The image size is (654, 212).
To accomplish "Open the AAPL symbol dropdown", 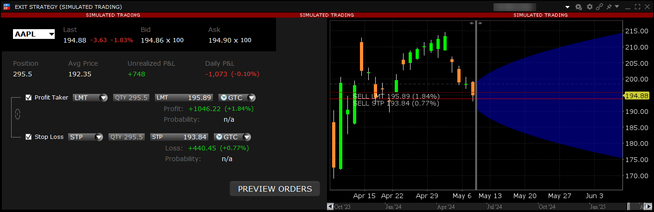I will coord(51,34).
